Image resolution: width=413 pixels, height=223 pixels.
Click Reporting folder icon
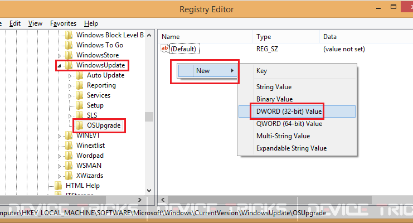tap(79, 85)
